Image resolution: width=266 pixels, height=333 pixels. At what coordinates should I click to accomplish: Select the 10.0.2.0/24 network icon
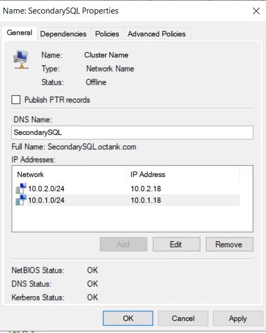coord(21,189)
